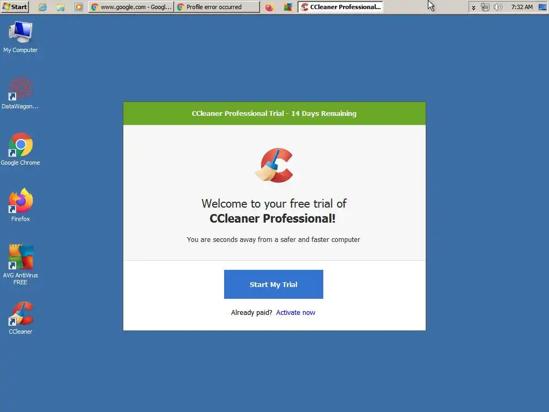549x412 pixels.
Task: Click the Start My Trial button
Action: click(x=273, y=284)
